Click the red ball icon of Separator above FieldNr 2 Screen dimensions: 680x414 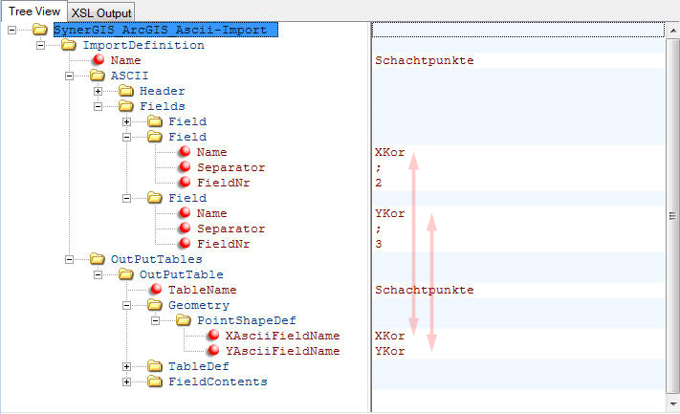[x=185, y=166]
